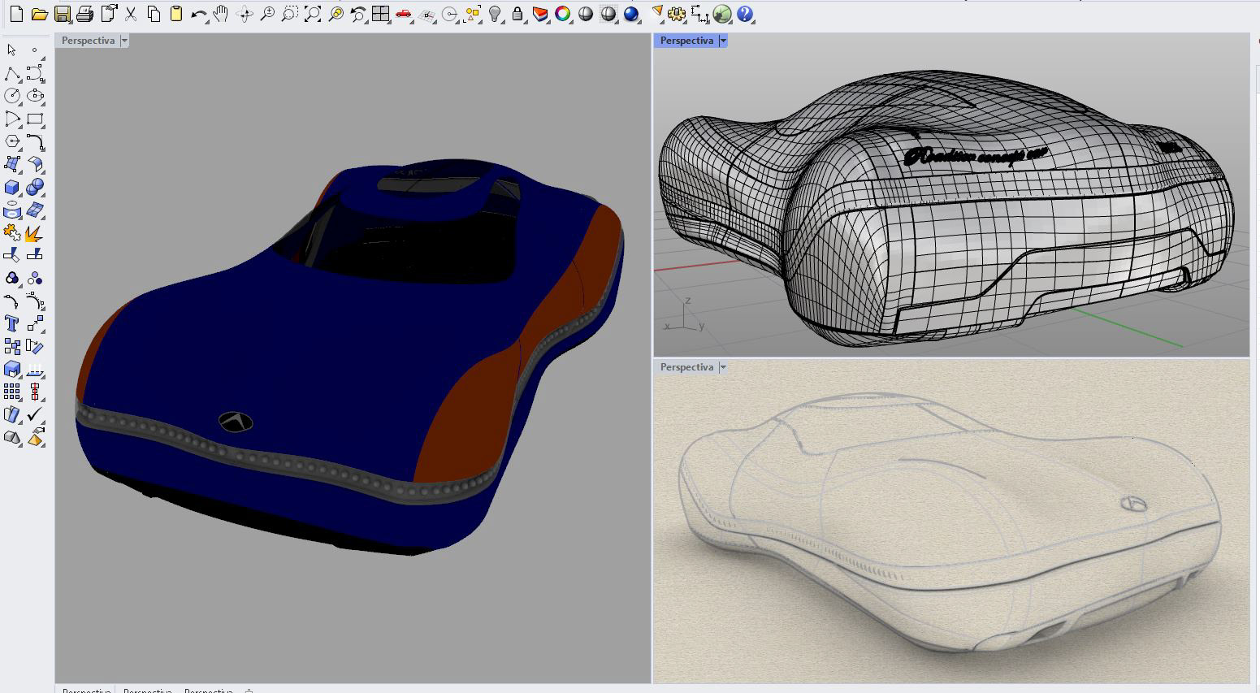The height and width of the screenshot is (693, 1260).
Task: Open the rendered viewport Perspectiva menu arrow
Action: 723,367
